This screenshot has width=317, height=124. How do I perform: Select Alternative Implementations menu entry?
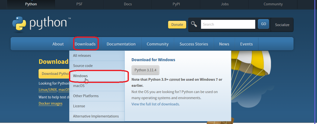pos(97,116)
